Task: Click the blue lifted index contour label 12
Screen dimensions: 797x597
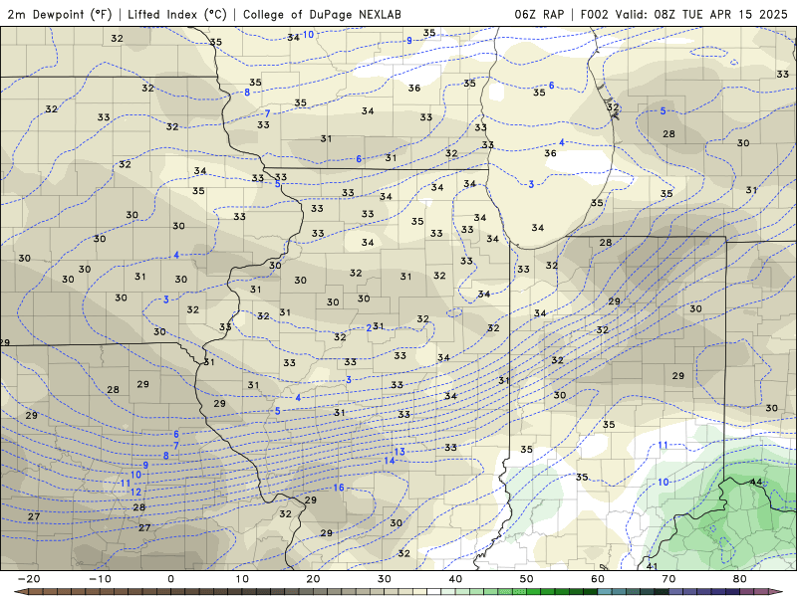Action: pos(135,492)
